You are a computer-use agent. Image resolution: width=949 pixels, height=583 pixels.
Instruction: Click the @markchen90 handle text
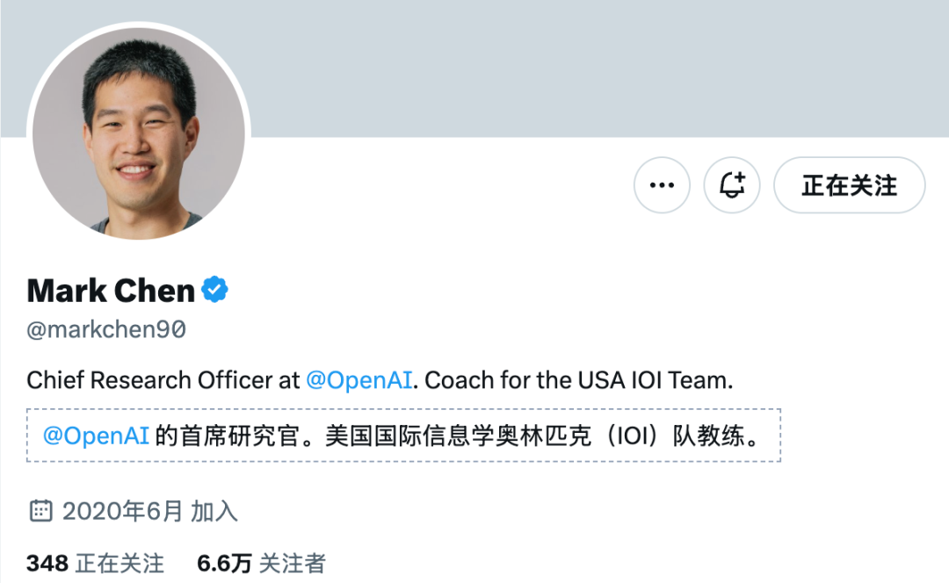click(106, 330)
